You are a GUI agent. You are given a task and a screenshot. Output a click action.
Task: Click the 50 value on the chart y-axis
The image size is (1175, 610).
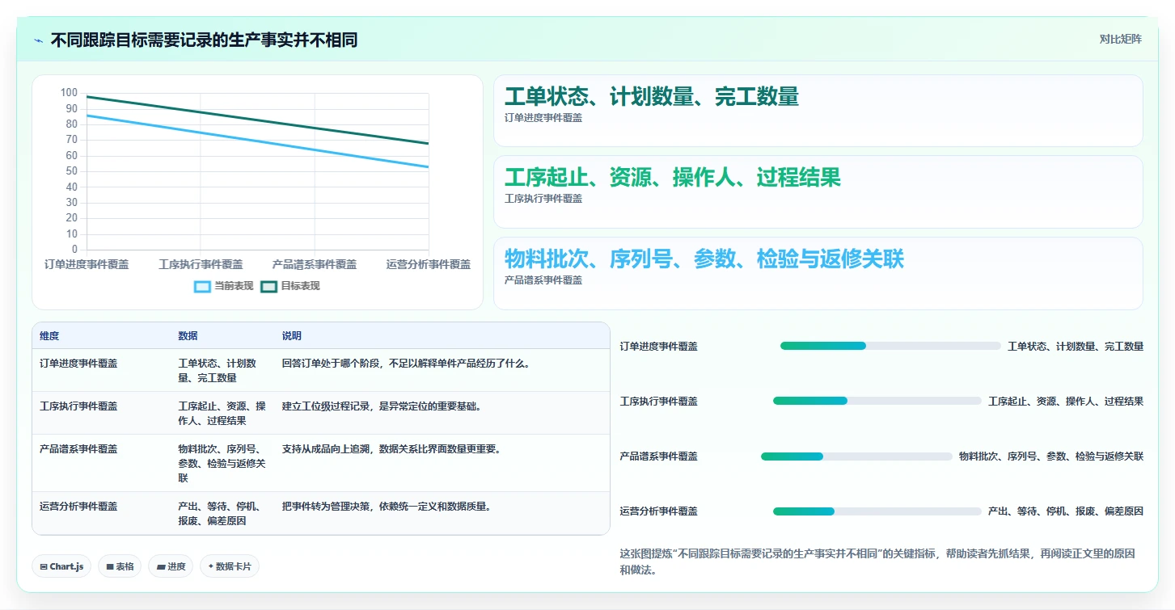[72, 171]
